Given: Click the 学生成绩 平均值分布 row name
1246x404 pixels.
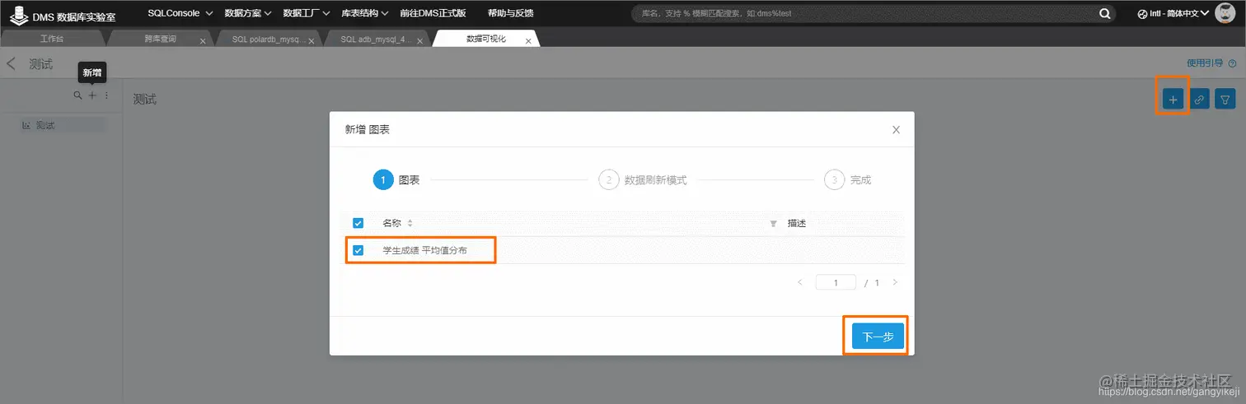Looking at the screenshot, I should click(424, 250).
